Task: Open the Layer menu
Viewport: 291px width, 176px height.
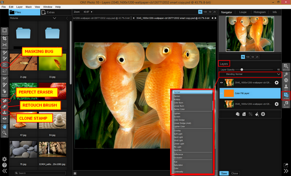Action: (x=19, y=7)
